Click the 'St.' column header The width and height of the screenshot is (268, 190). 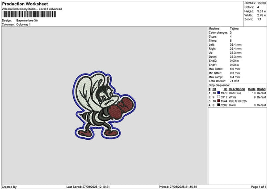pos(226,89)
